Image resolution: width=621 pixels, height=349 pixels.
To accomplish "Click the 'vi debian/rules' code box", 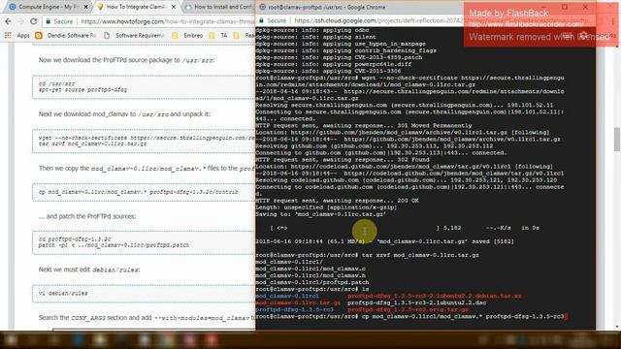I will (x=144, y=294).
